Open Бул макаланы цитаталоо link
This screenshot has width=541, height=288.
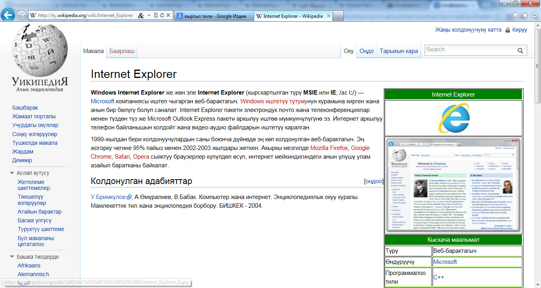tap(36, 241)
